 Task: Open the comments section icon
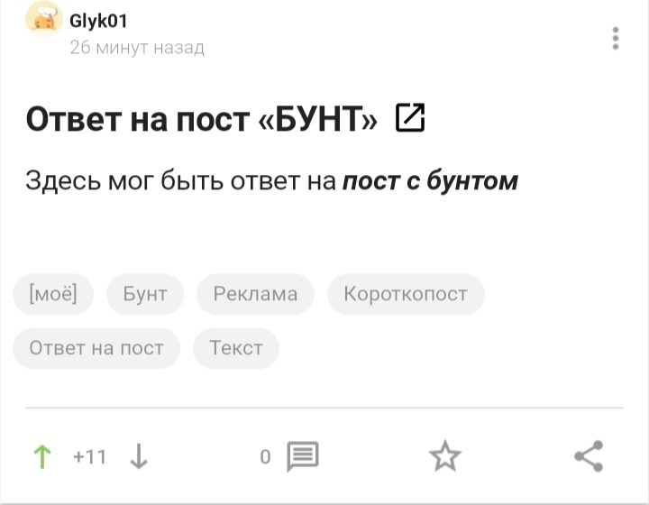click(302, 457)
